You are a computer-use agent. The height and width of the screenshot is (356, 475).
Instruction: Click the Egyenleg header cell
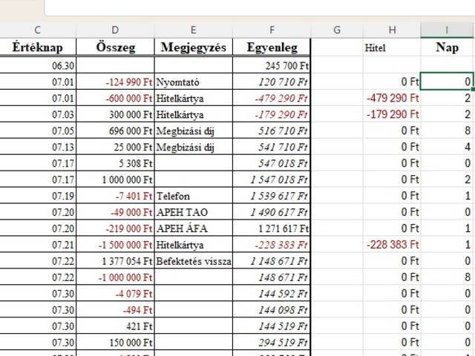coord(272,48)
